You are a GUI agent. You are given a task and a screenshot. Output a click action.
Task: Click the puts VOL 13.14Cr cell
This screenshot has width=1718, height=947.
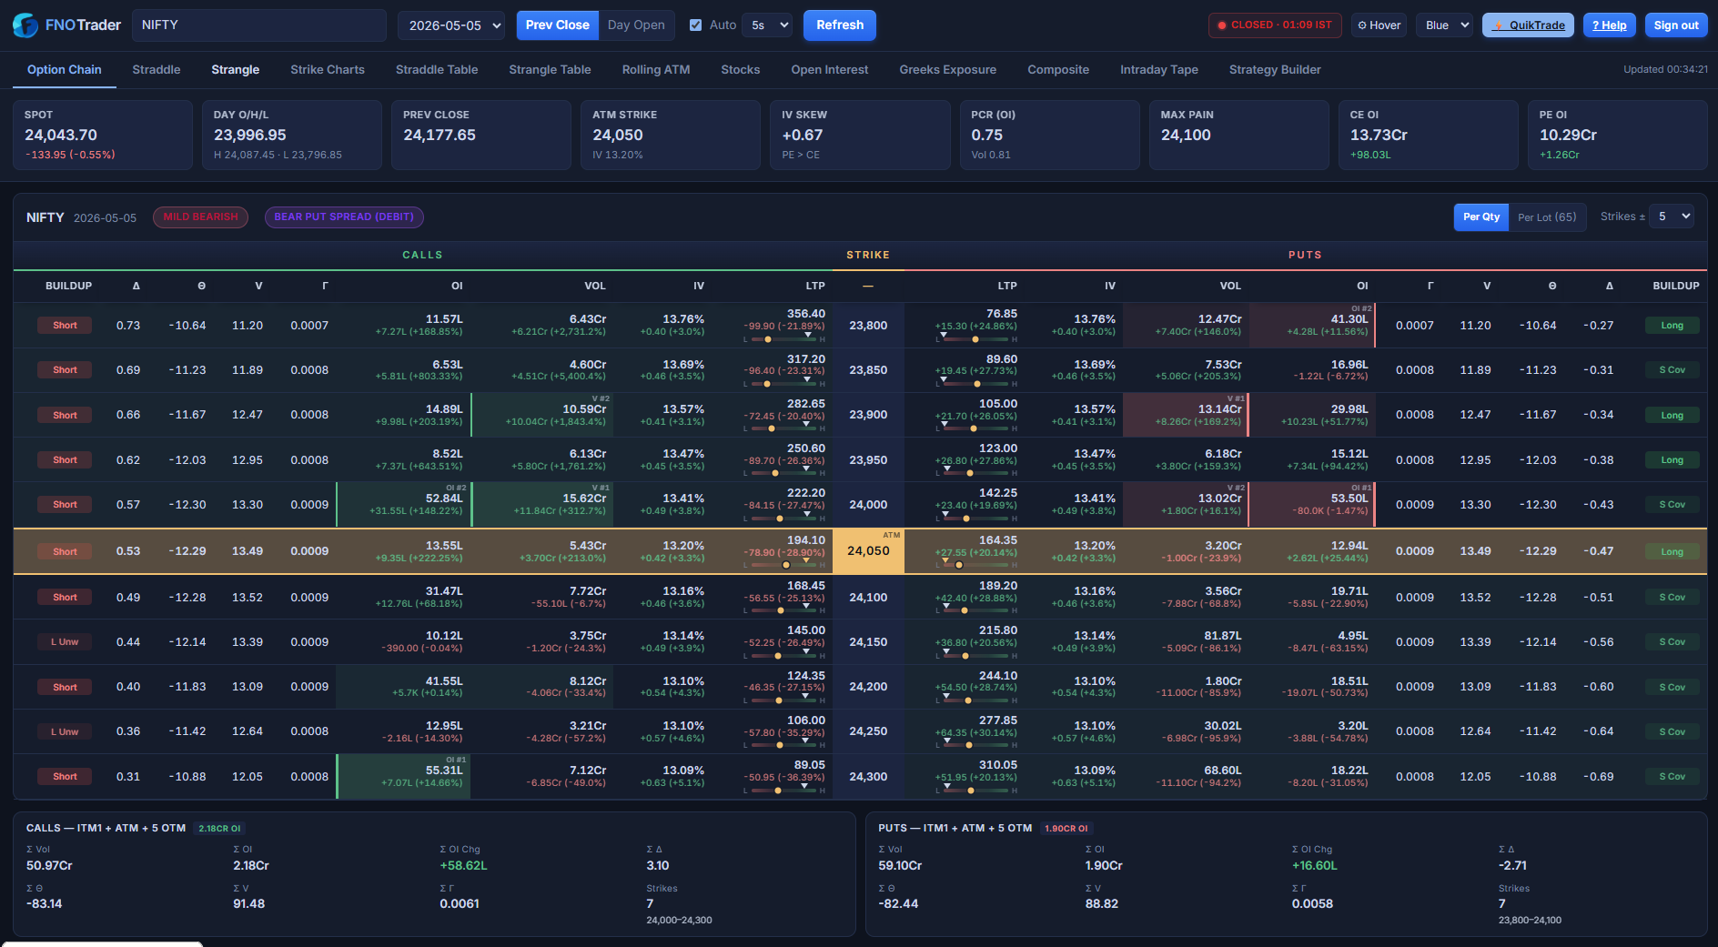[1185, 415]
